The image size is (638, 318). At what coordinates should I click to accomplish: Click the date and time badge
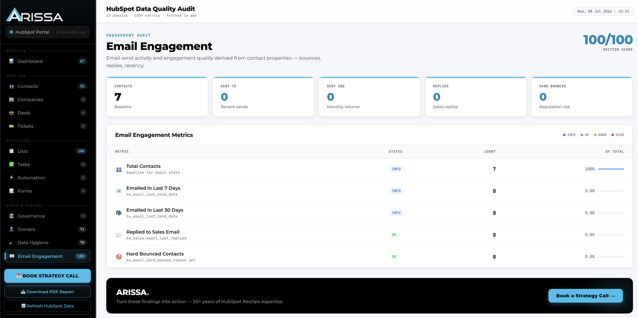(603, 11)
